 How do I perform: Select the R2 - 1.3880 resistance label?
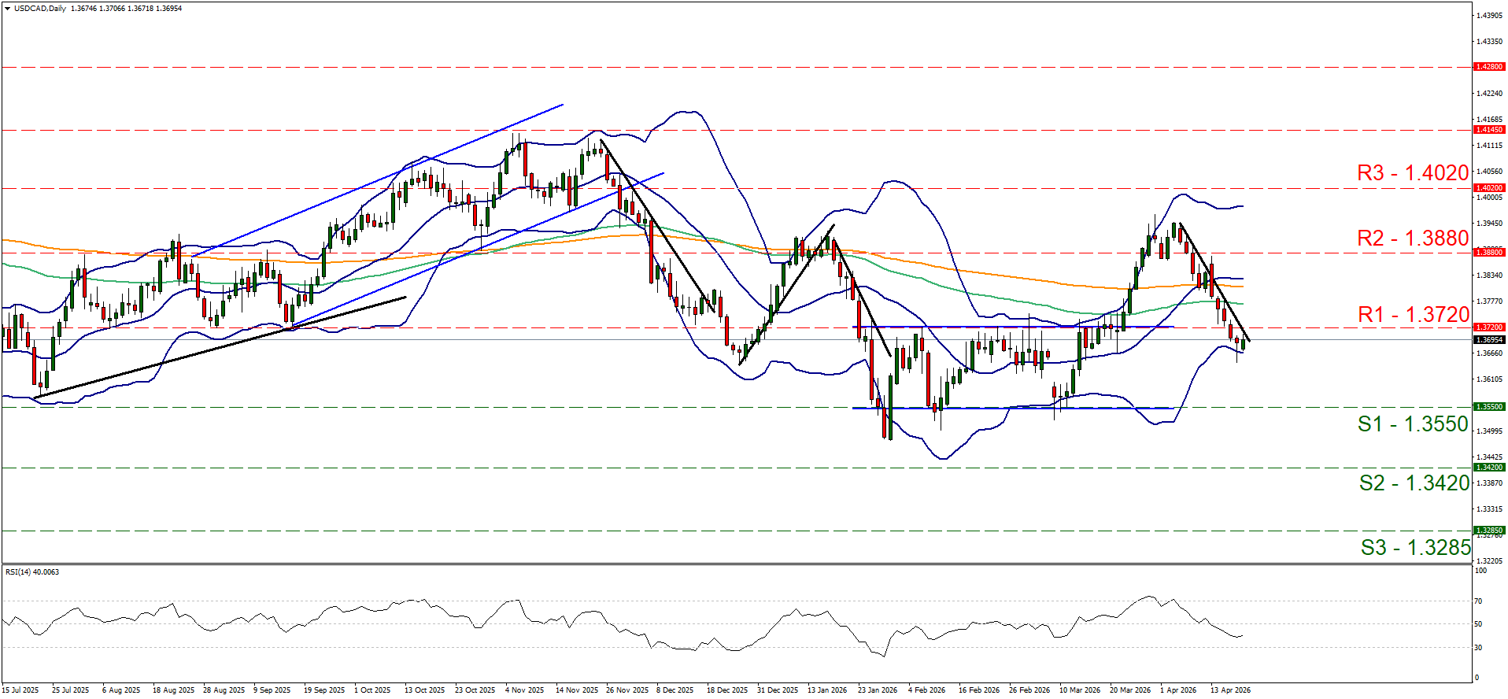click(1412, 239)
